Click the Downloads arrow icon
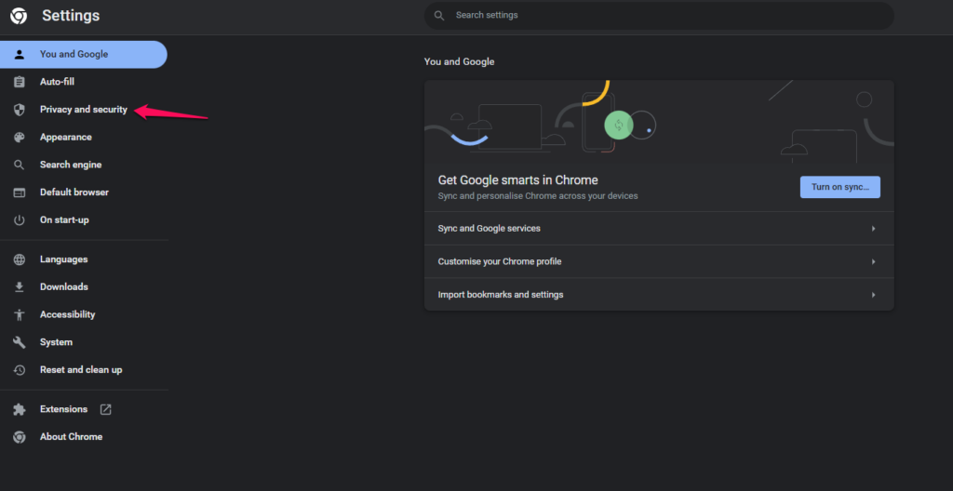This screenshot has width=953, height=491. pos(19,287)
